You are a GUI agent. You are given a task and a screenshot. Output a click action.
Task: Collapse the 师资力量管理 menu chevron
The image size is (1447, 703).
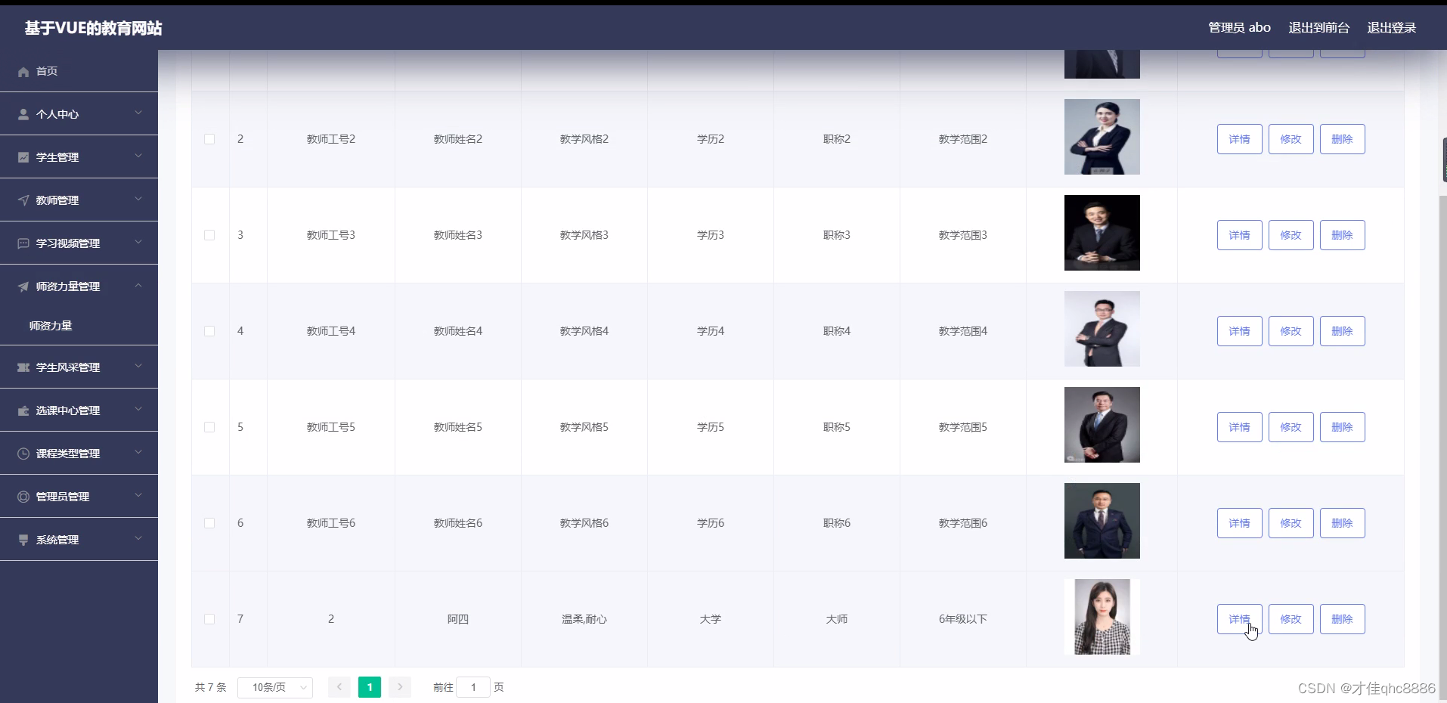138,286
